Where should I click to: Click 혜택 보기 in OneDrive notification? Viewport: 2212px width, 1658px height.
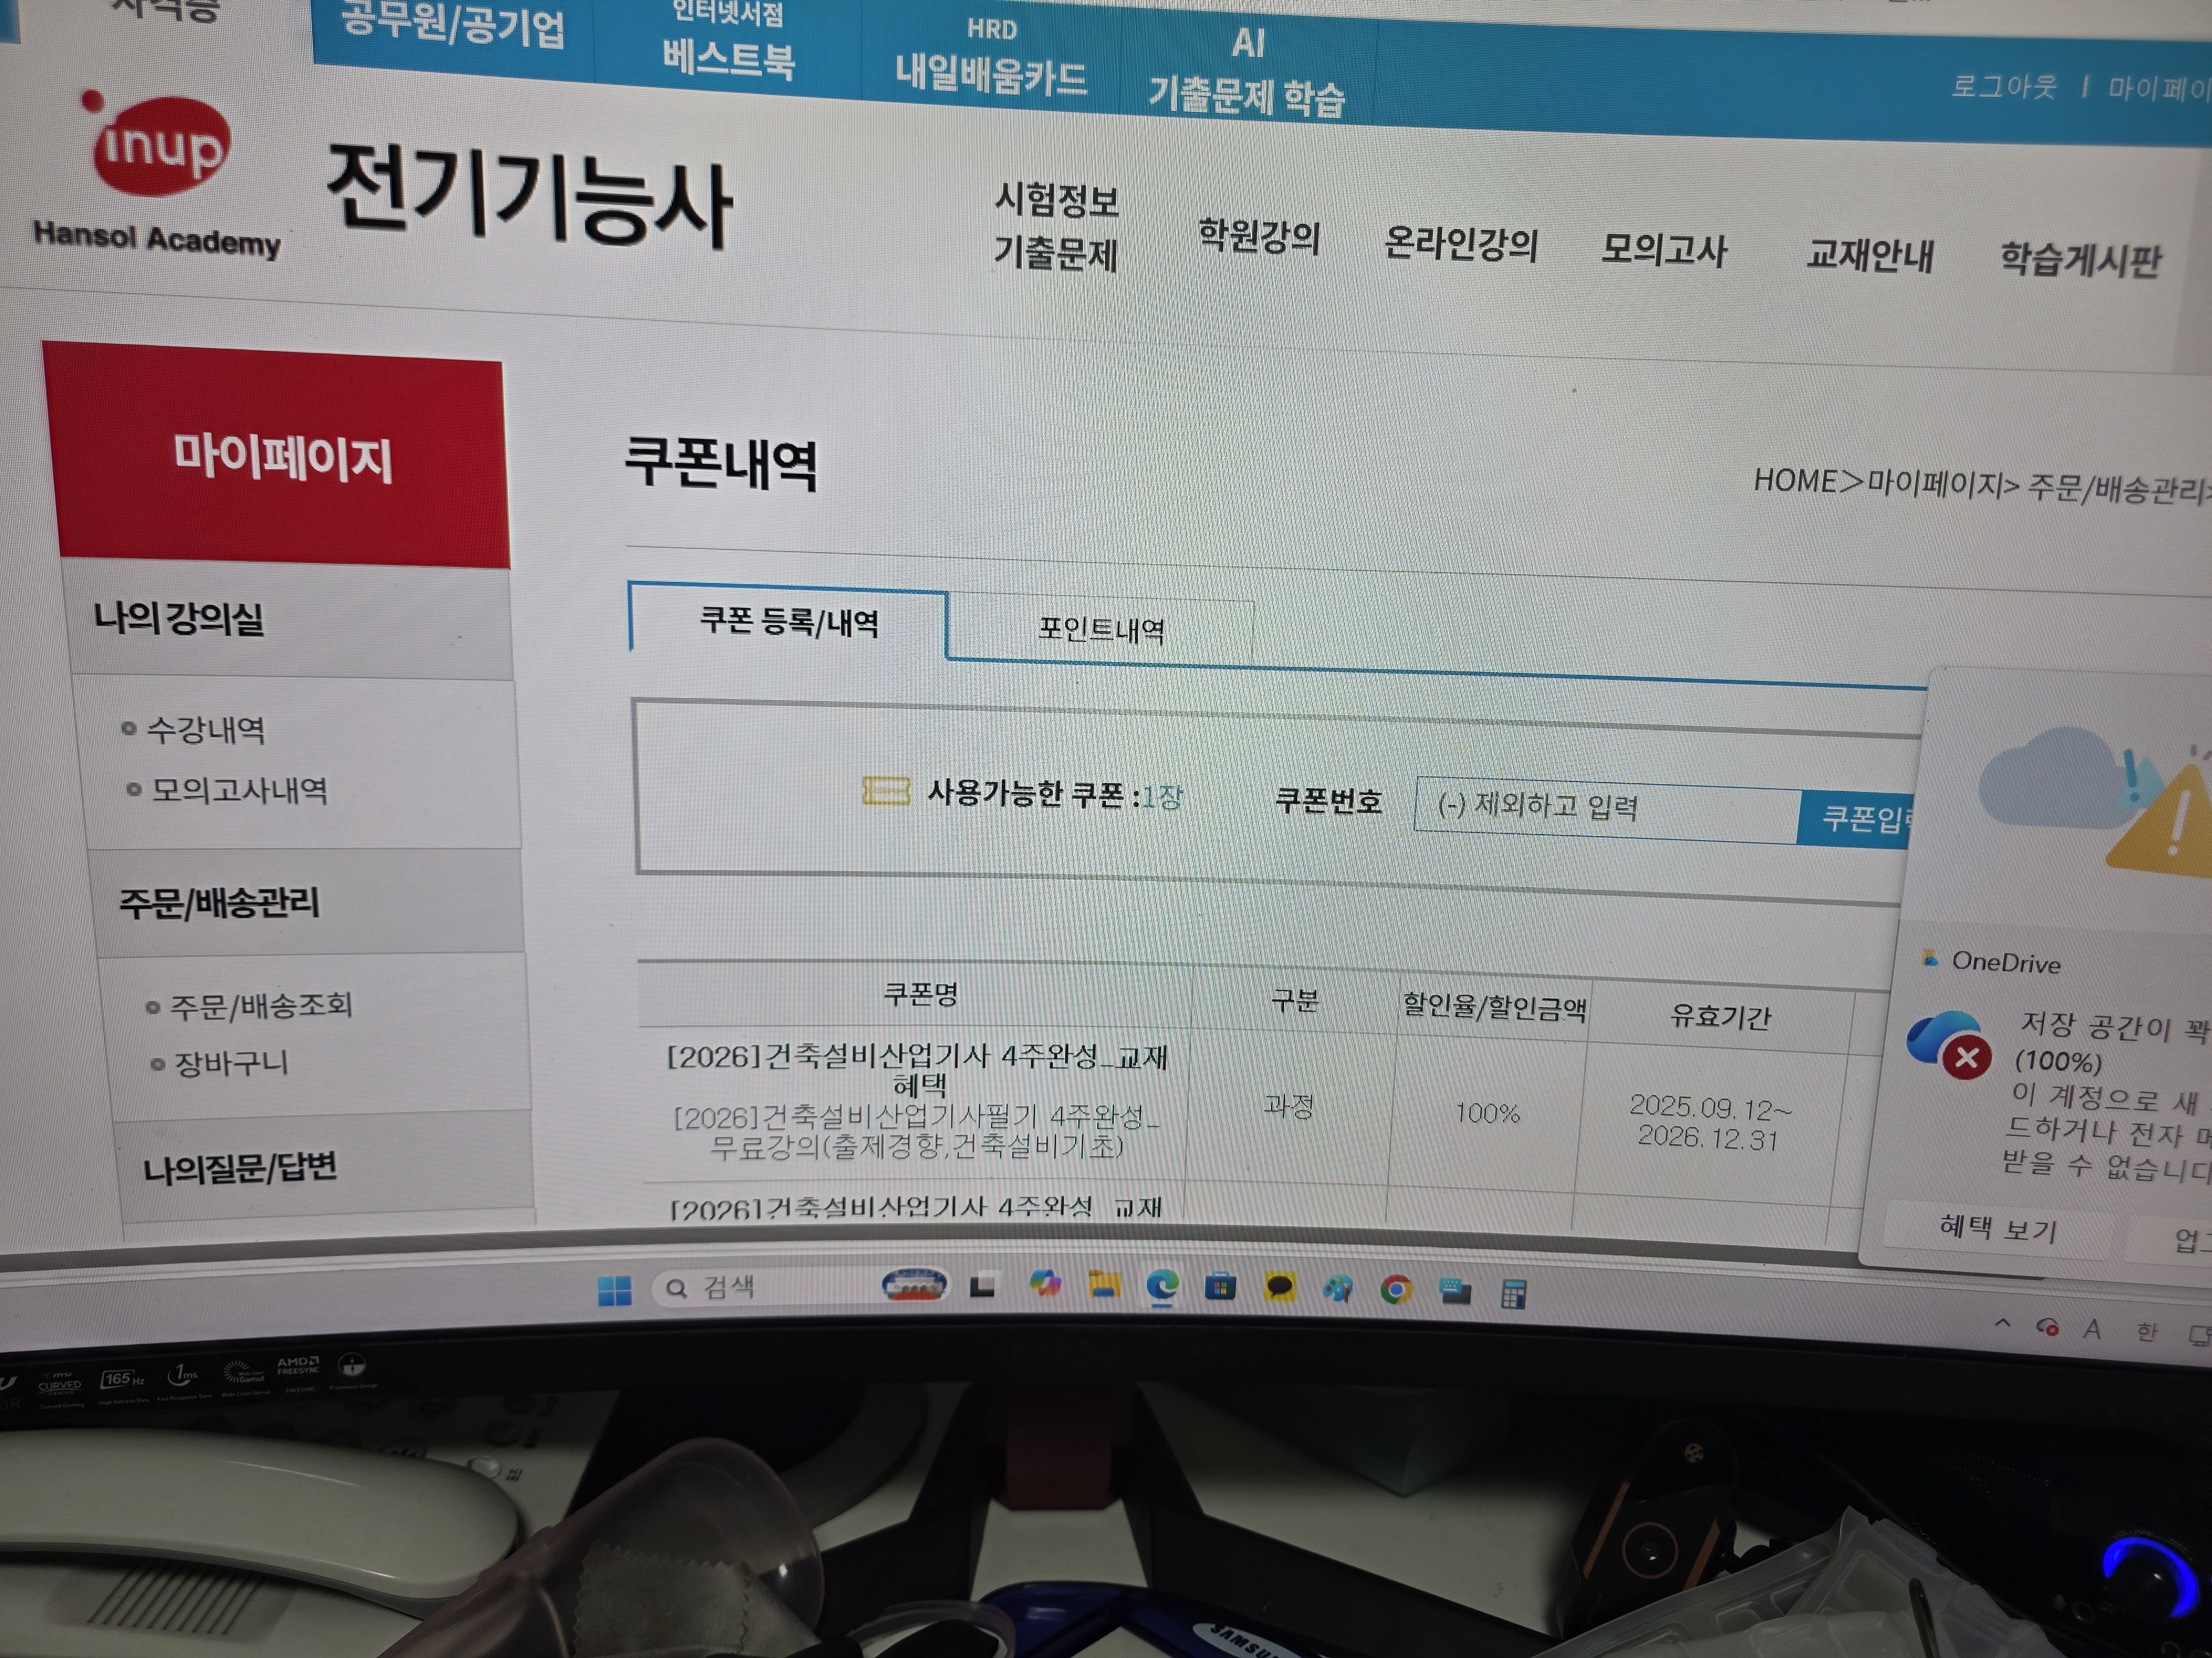(x=1998, y=1228)
